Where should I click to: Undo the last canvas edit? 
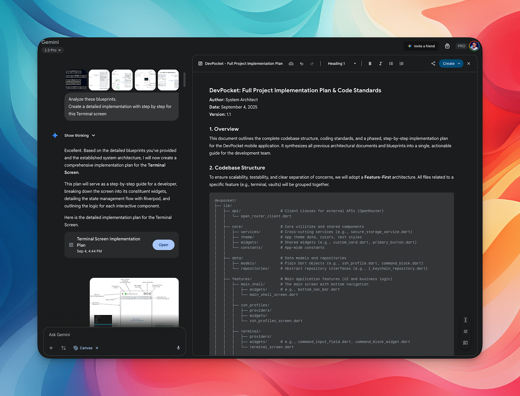(301, 64)
